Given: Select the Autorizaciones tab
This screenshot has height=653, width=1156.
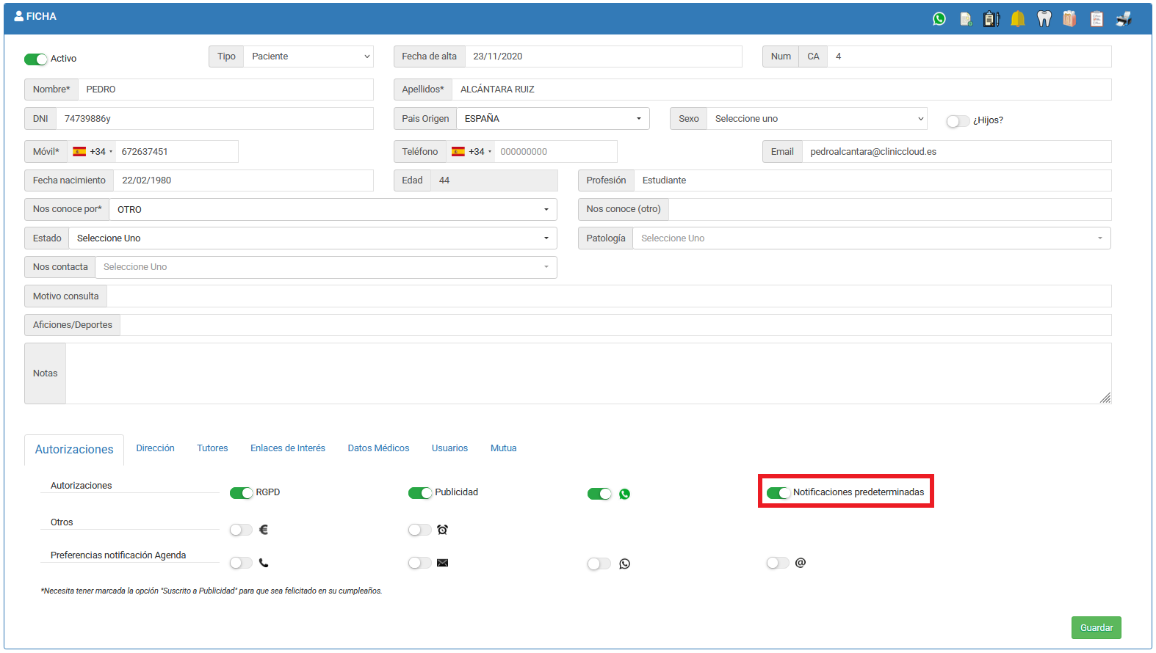Looking at the screenshot, I should click(x=74, y=449).
